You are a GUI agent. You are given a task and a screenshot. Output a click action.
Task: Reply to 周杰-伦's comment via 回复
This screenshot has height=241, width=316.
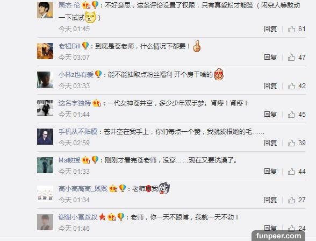point(270,29)
